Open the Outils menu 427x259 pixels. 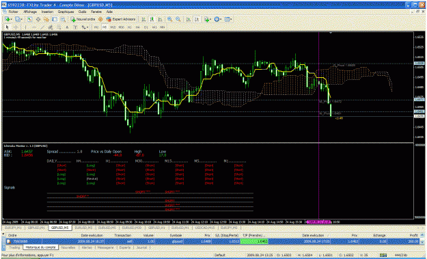click(x=82, y=12)
